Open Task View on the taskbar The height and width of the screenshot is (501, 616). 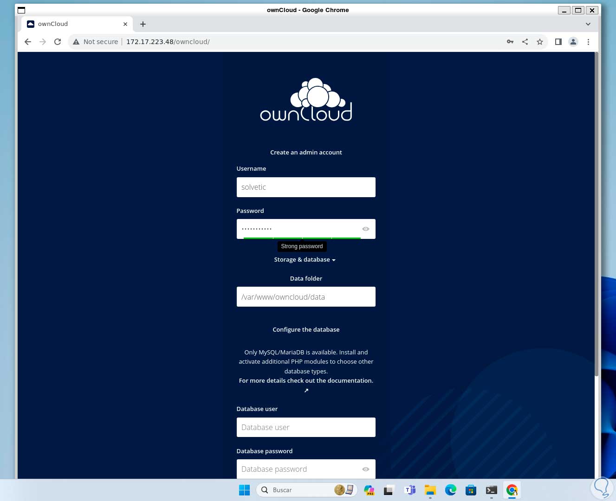pos(389,490)
